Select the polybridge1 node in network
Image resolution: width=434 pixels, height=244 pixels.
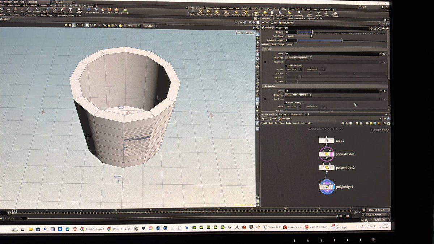tap(327, 187)
